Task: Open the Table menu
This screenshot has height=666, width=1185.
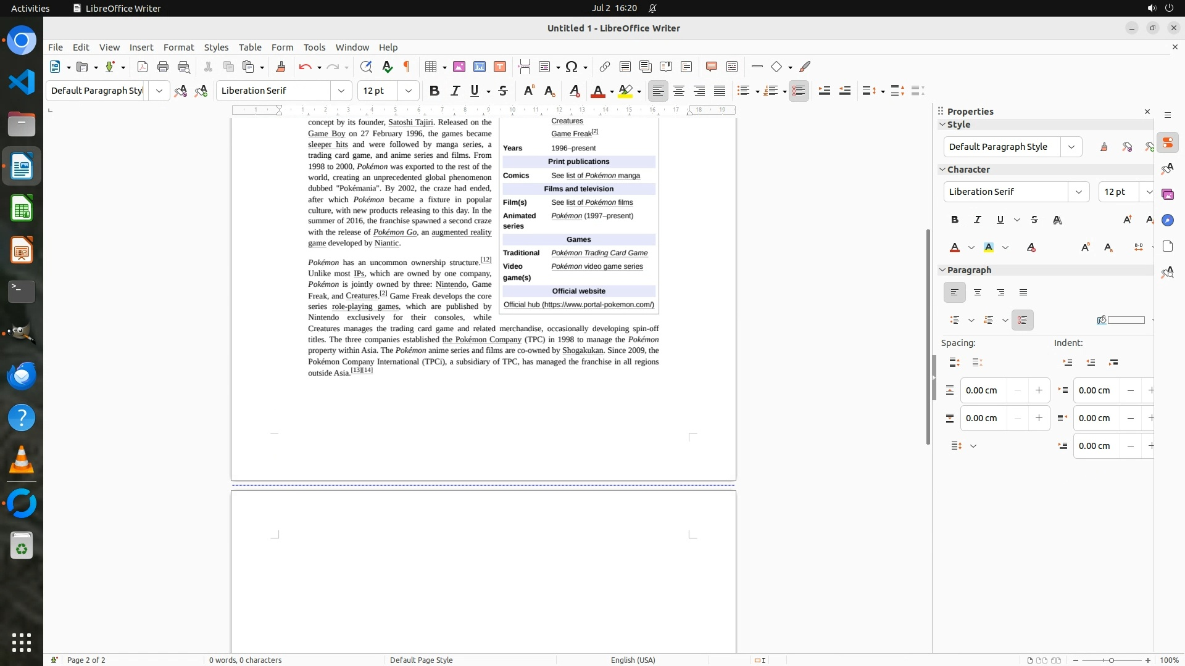Action: click(x=250, y=47)
